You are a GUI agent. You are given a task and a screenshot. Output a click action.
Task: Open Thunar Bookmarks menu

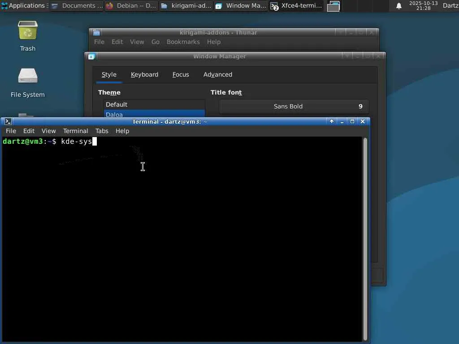[183, 42]
